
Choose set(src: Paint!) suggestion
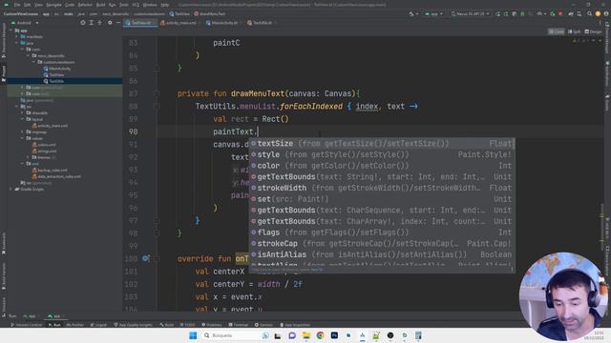tap(382, 199)
